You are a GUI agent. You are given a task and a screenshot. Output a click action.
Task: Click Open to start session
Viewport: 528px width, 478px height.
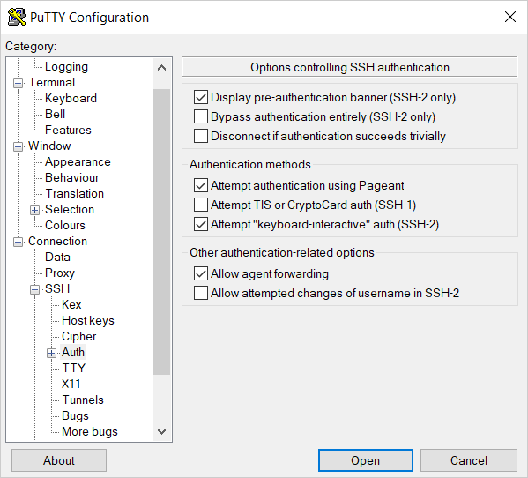366,460
